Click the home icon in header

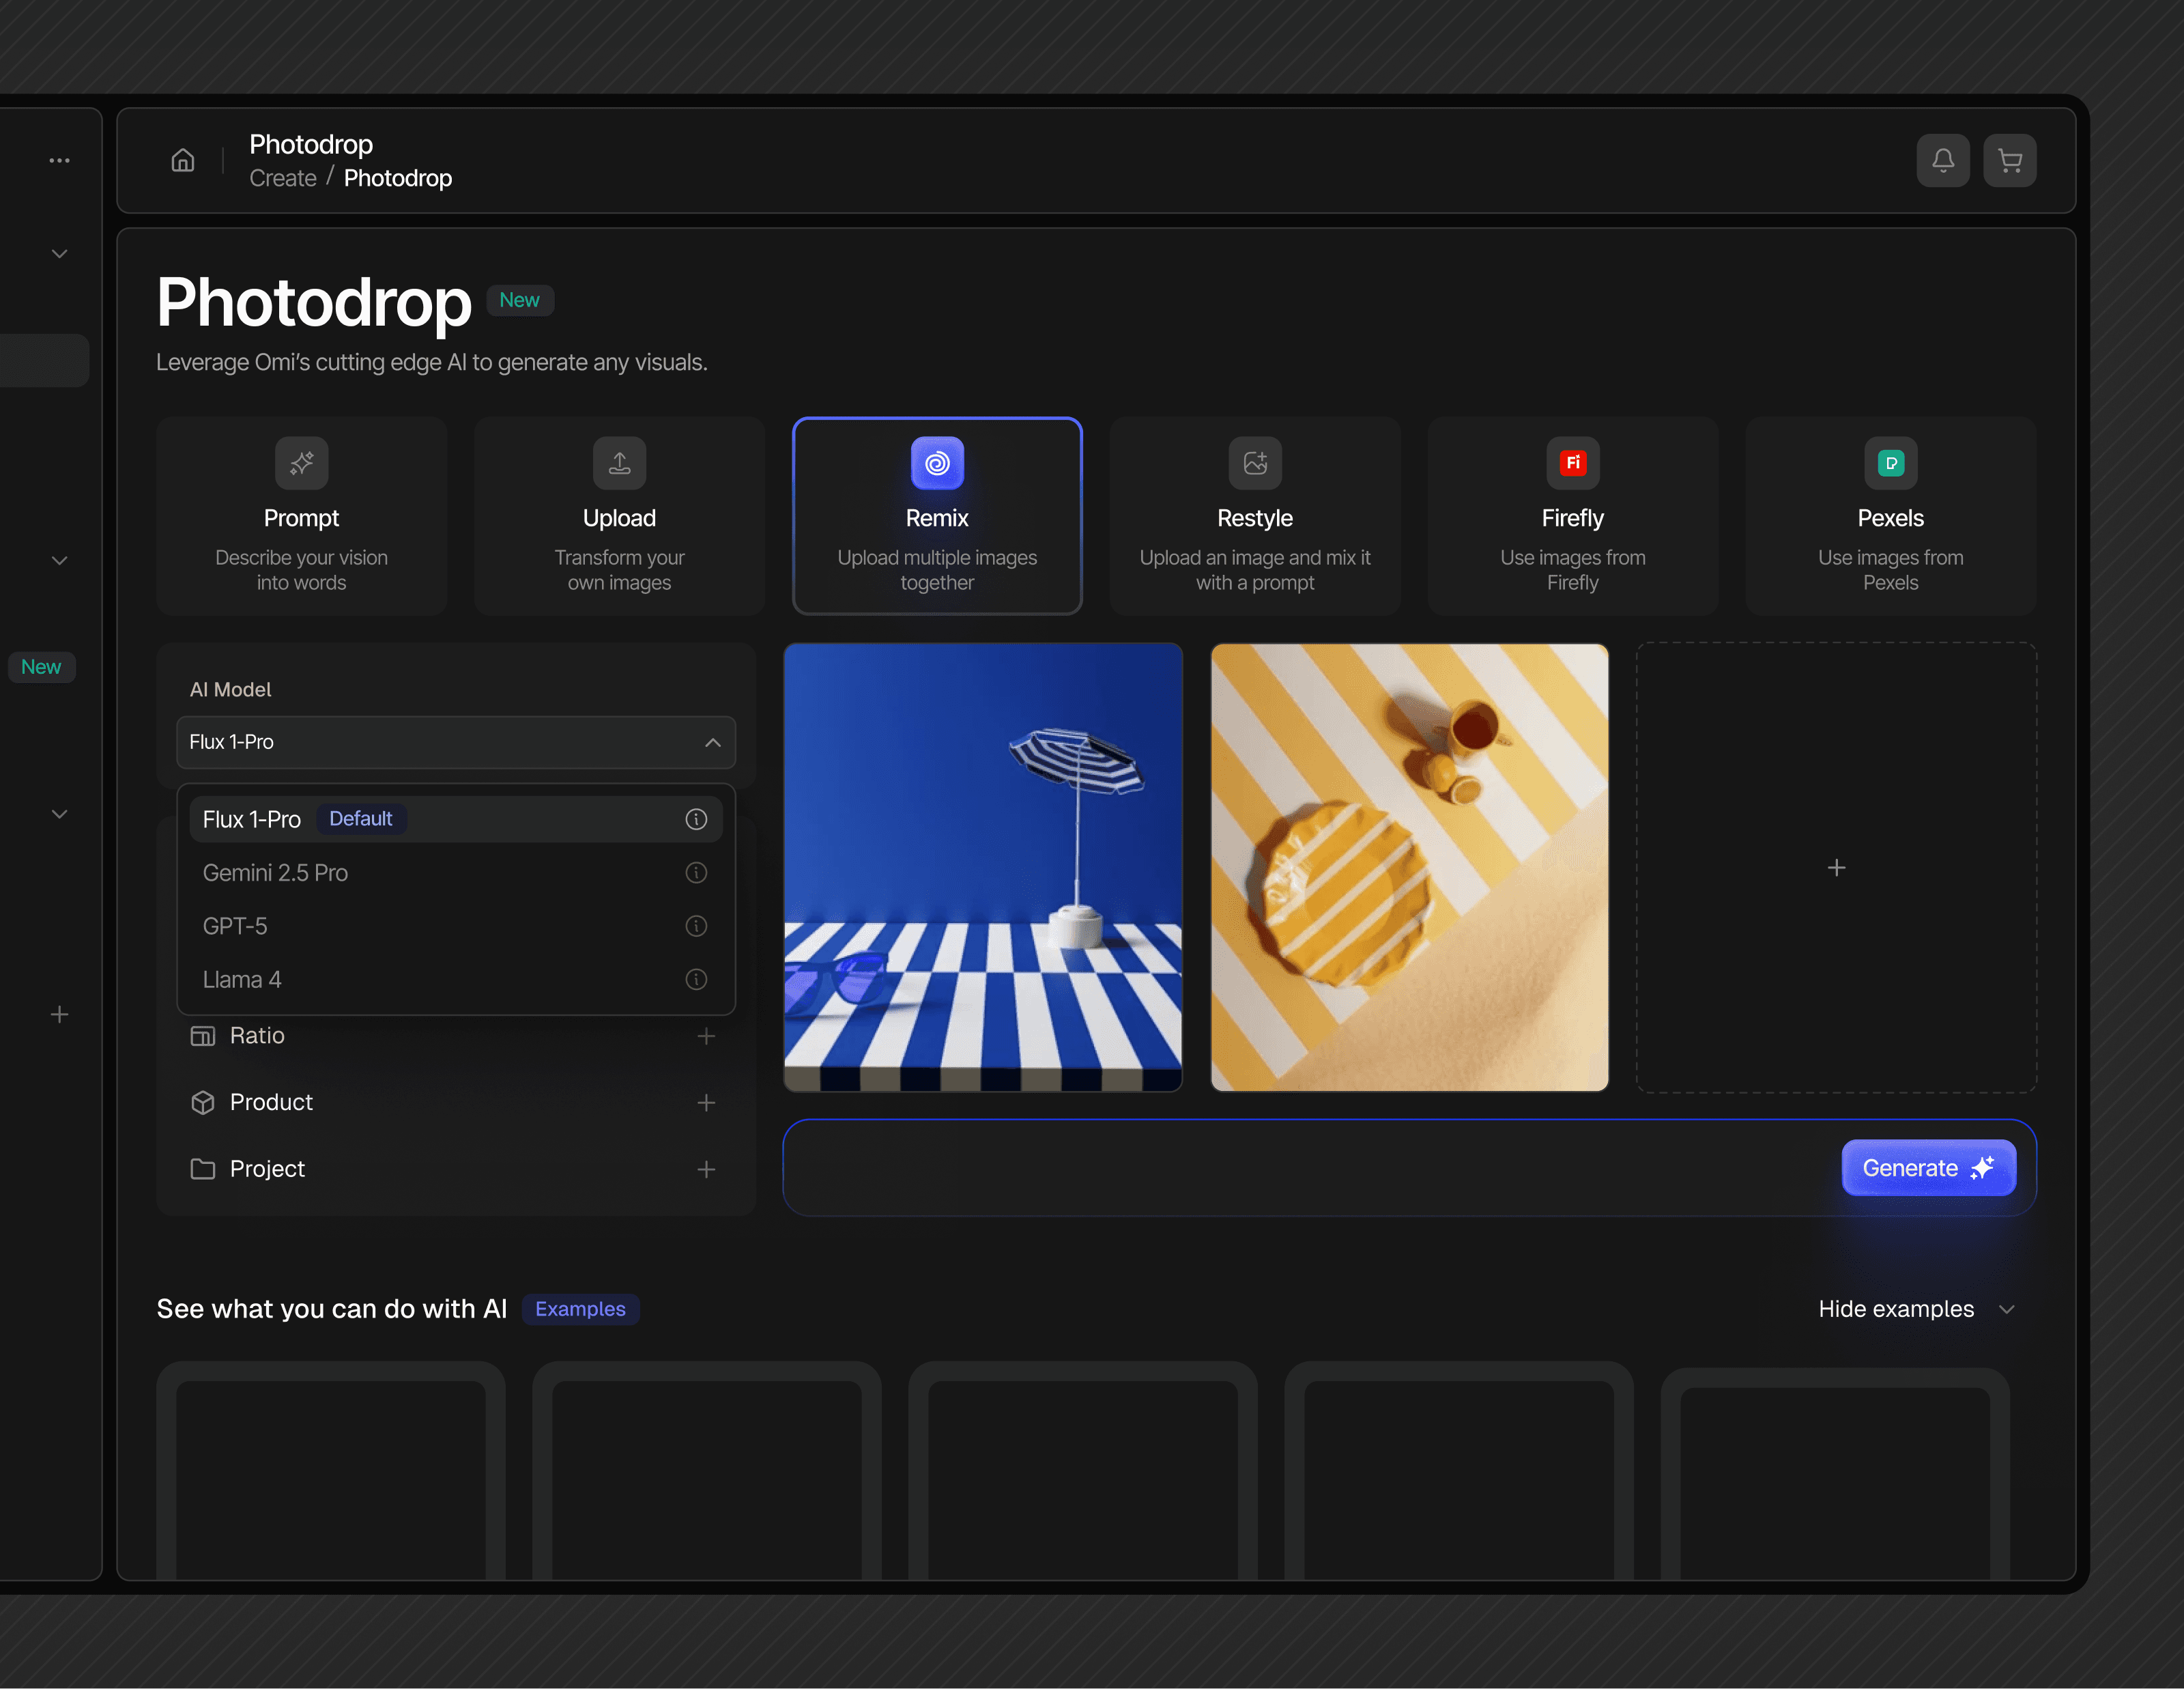(183, 160)
